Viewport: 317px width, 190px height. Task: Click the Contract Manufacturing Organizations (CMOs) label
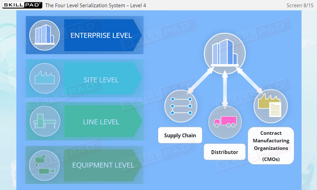(271, 145)
